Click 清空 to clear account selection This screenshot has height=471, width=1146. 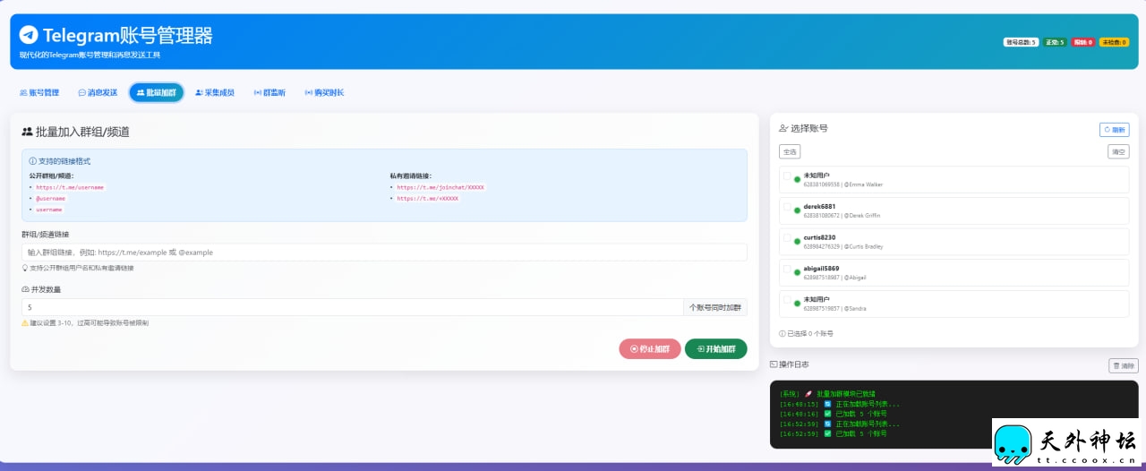coord(1118,151)
